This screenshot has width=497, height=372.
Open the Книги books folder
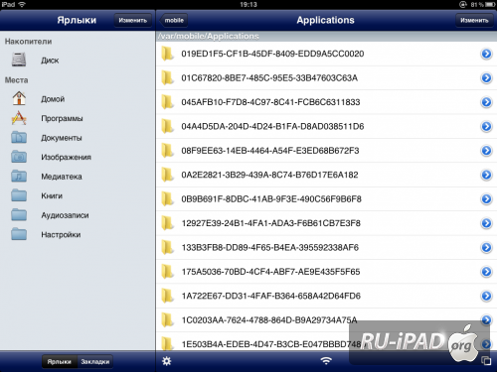(x=78, y=195)
